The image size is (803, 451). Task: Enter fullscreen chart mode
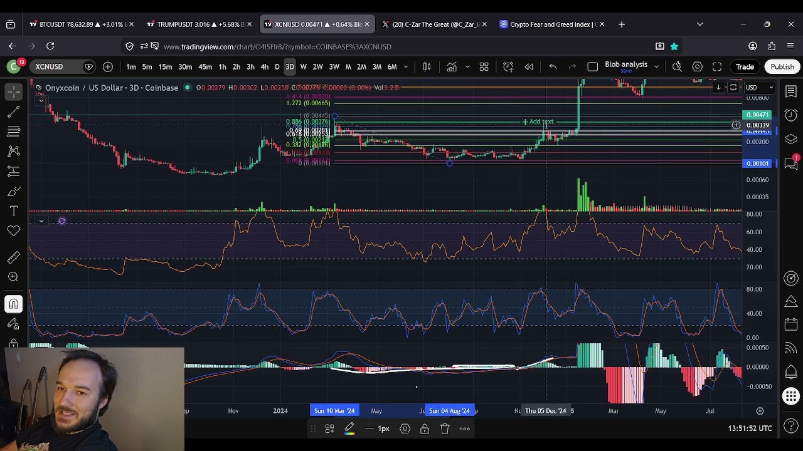click(x=717, y=67)
